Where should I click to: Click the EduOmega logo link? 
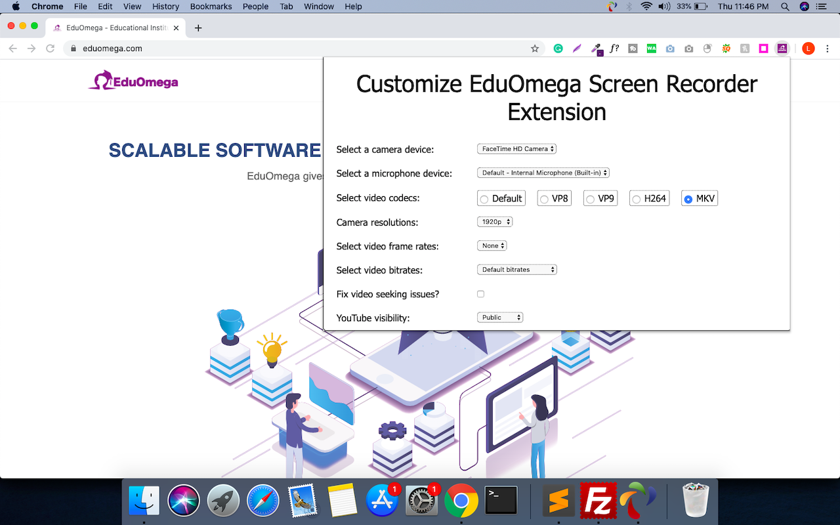pos(133,80)
